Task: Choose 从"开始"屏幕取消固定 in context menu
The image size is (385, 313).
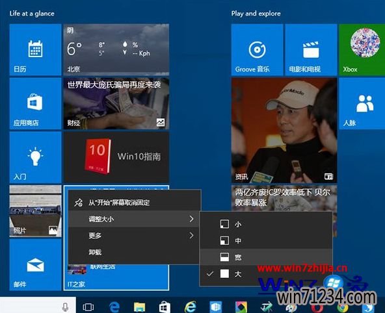Action: click(135, 203)
